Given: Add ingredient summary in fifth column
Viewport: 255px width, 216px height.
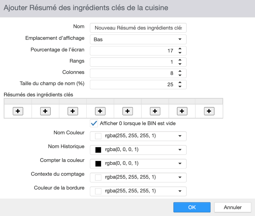Looking at the screenshot, I should (x=127, y=111).
